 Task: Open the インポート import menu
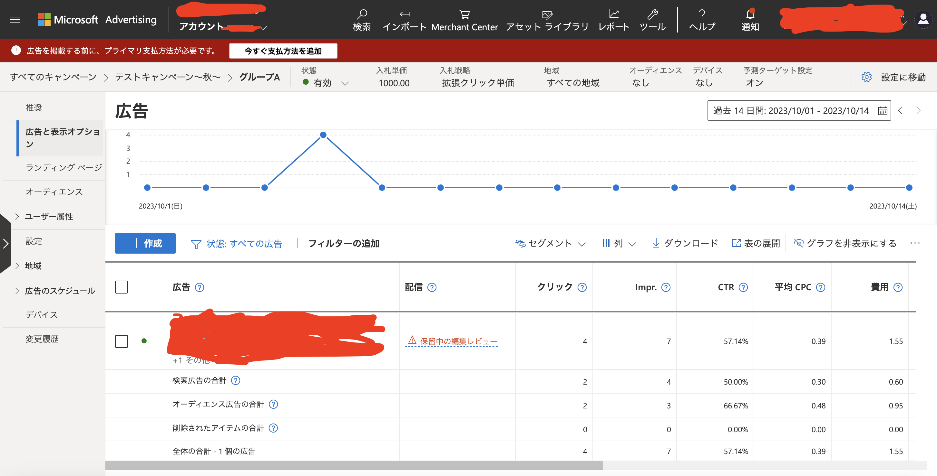(x=404, y=20)
